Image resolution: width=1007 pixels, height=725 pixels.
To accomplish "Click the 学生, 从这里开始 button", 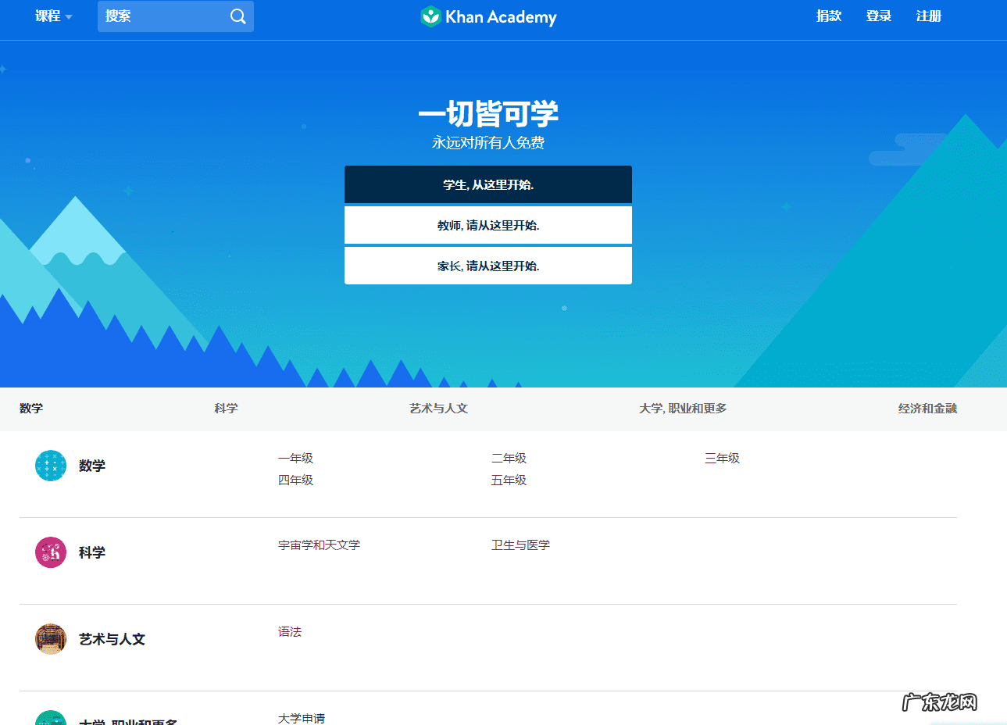I will (x=487, y=184).
